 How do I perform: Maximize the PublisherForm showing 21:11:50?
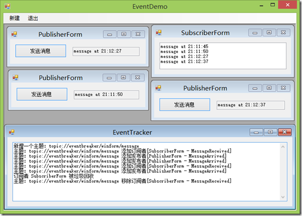click(x=123, y=77)
